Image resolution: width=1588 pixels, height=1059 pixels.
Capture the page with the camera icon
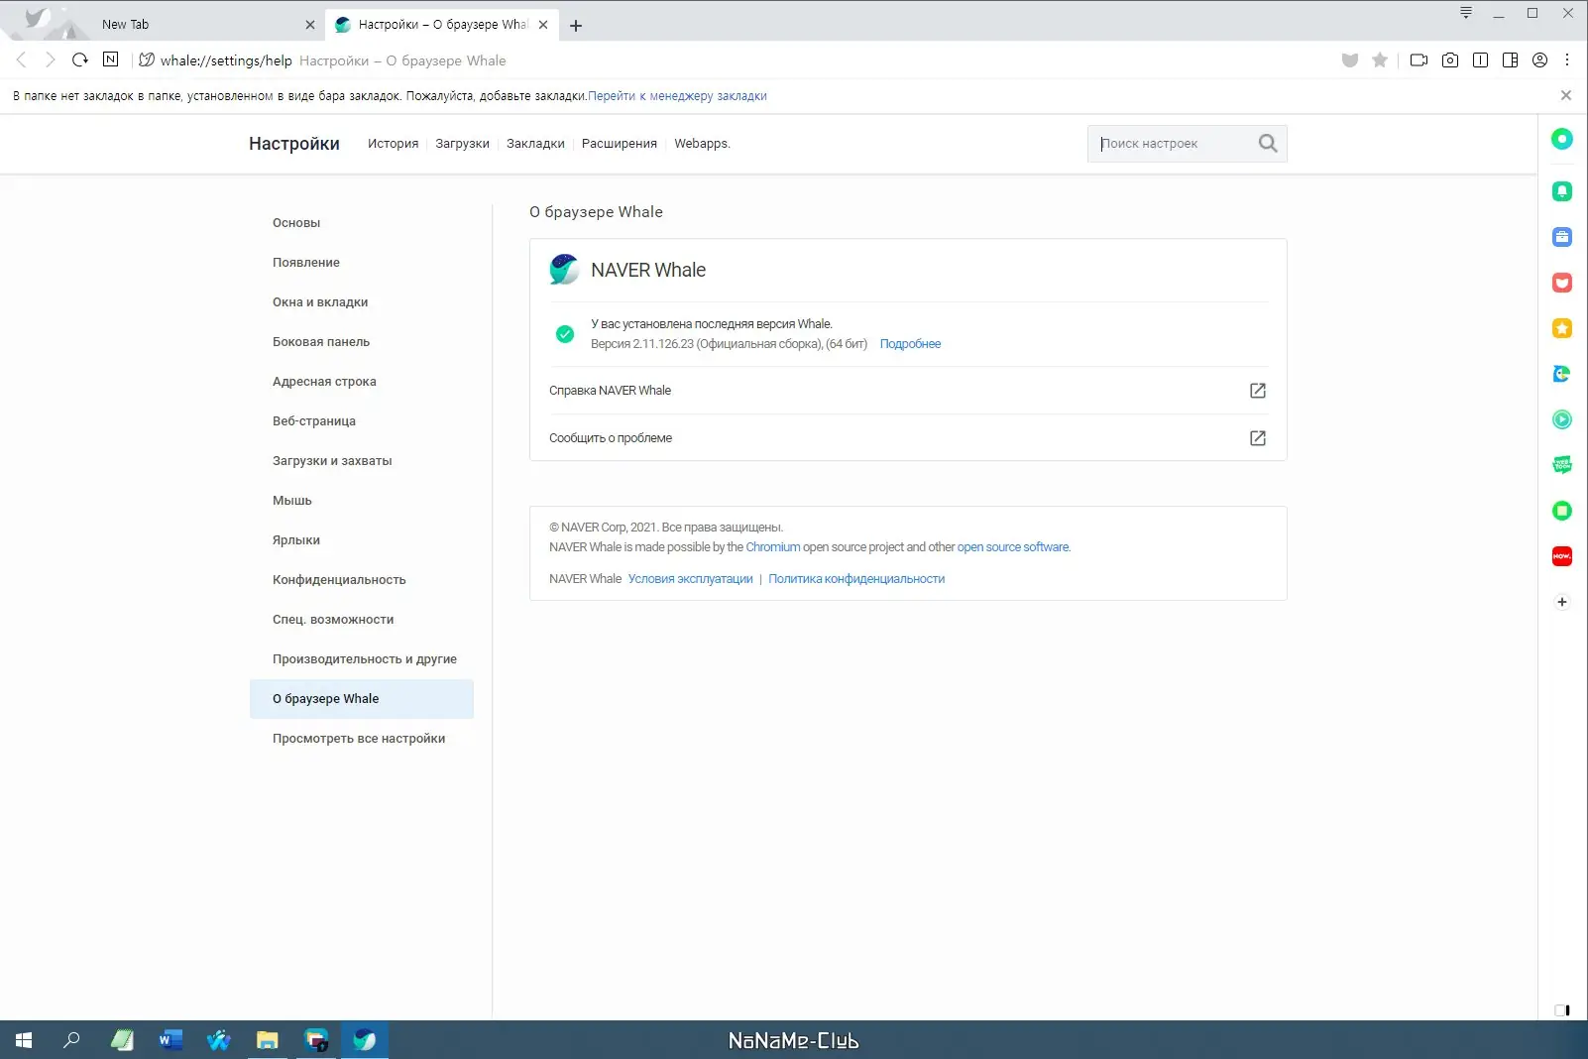pos(1450,60)
